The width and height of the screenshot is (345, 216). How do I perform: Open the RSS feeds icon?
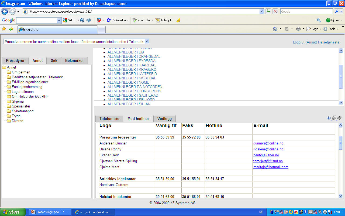(287, 29)
